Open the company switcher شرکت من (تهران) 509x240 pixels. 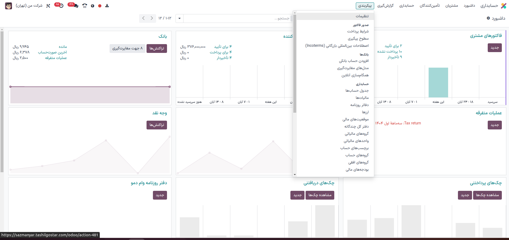[29, 6]
